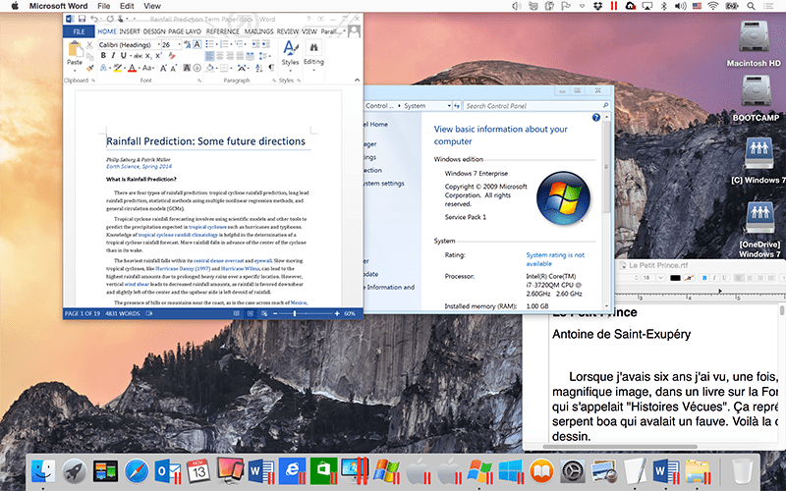Click the Save icon in Word's title bar
Viewport: 786px width, 491px height.
point(82,19)
